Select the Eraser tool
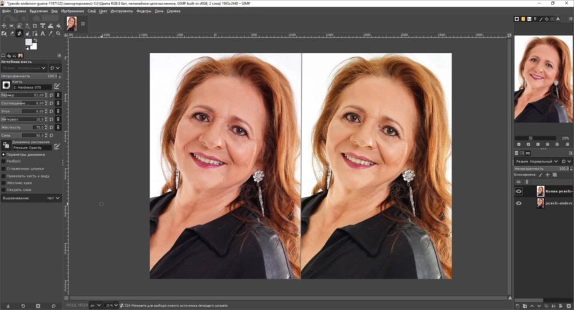Screen dimensions: 574x310 11,34
